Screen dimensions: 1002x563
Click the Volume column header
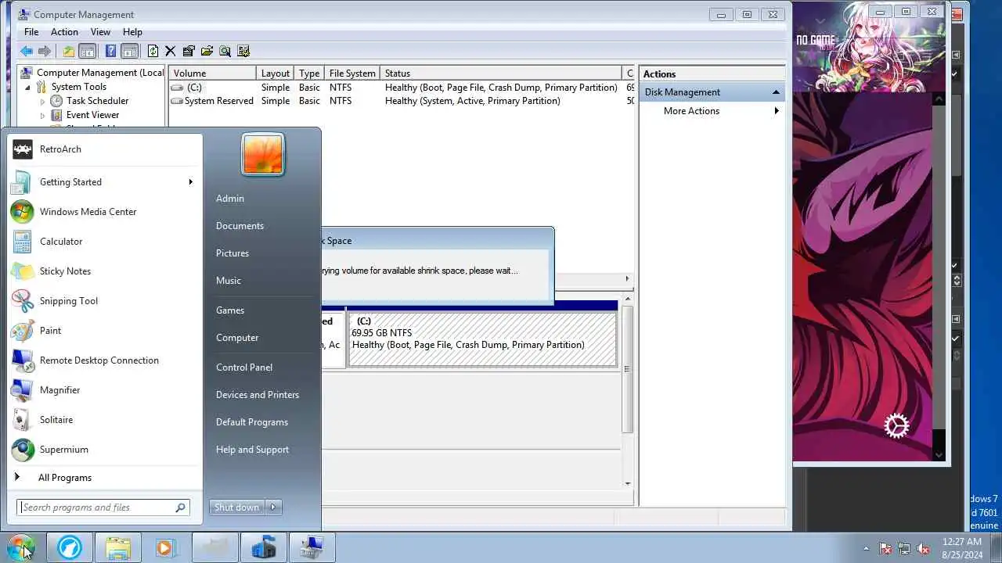212,74
